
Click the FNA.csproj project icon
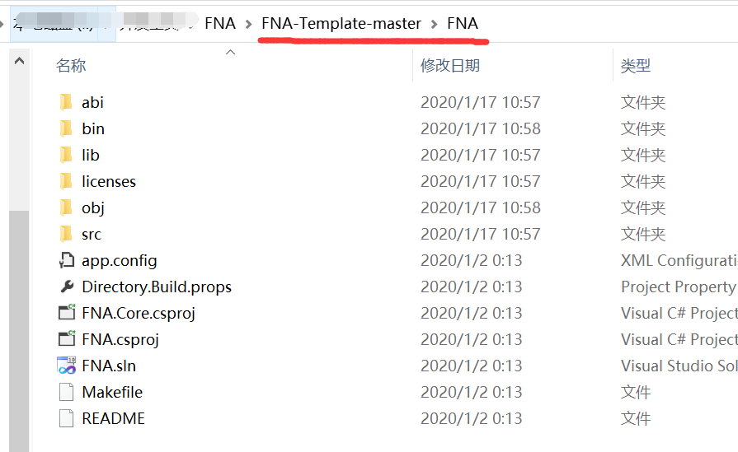click(x=67, y=339)
